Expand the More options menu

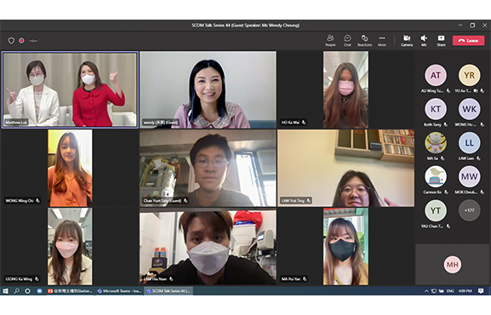(382, 40)
